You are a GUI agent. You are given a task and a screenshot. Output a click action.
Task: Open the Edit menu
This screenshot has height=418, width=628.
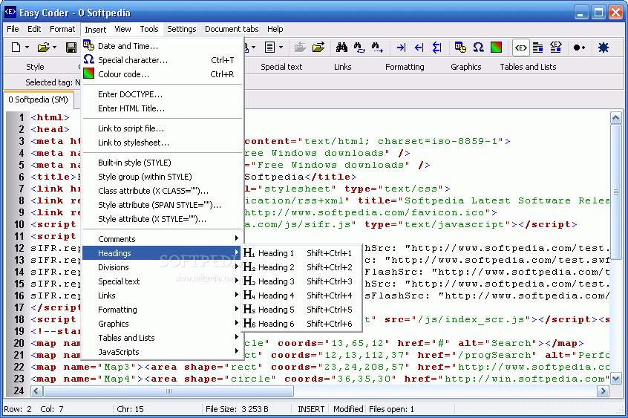tap(34, 29)
